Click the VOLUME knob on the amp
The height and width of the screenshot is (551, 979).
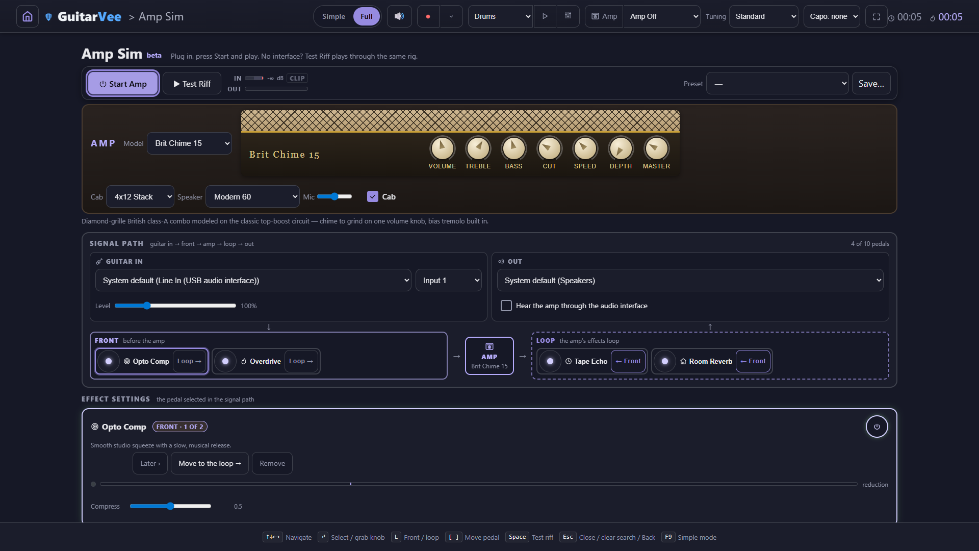[x=442, y=148]
